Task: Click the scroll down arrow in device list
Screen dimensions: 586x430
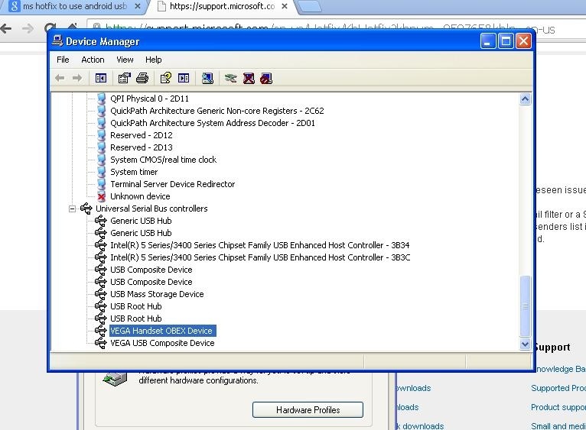Action: [525, 344]
